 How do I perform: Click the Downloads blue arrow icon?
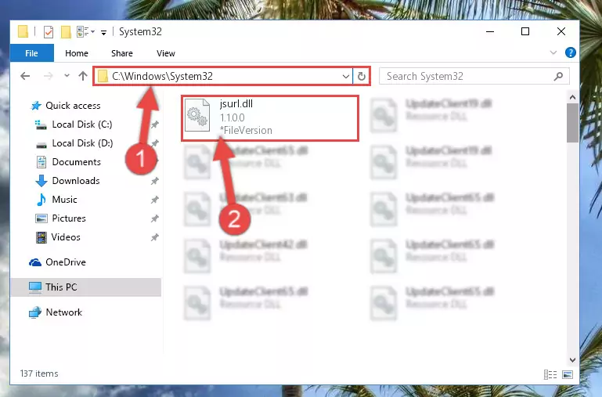41,181
